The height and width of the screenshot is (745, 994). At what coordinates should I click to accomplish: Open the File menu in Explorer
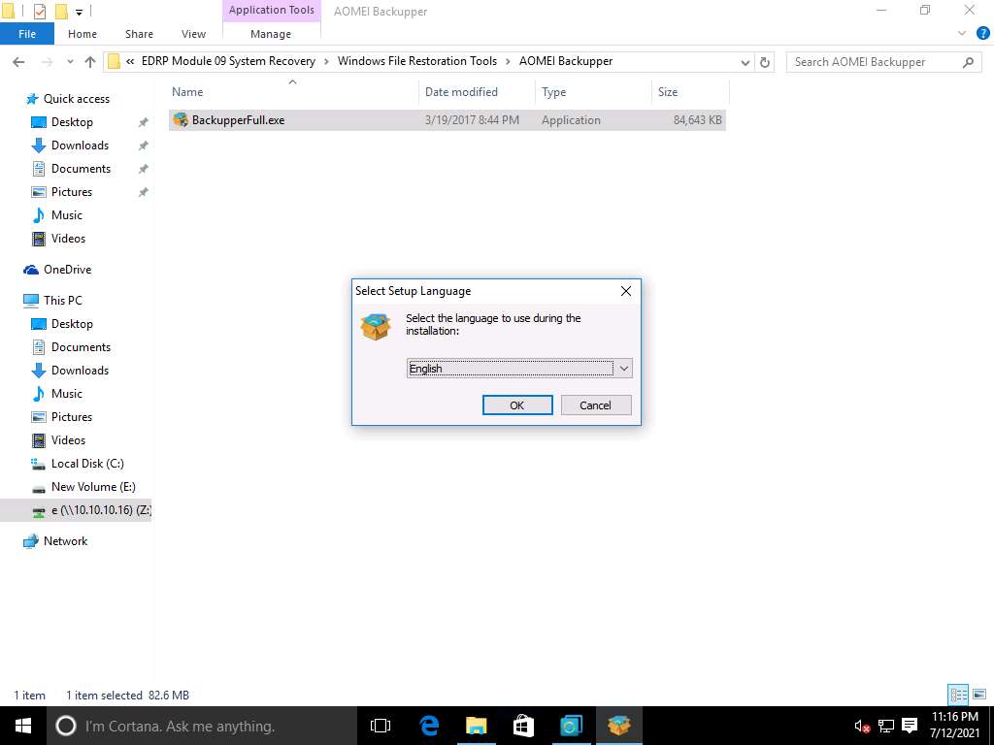pyautogui.click(x=26, y=34)
